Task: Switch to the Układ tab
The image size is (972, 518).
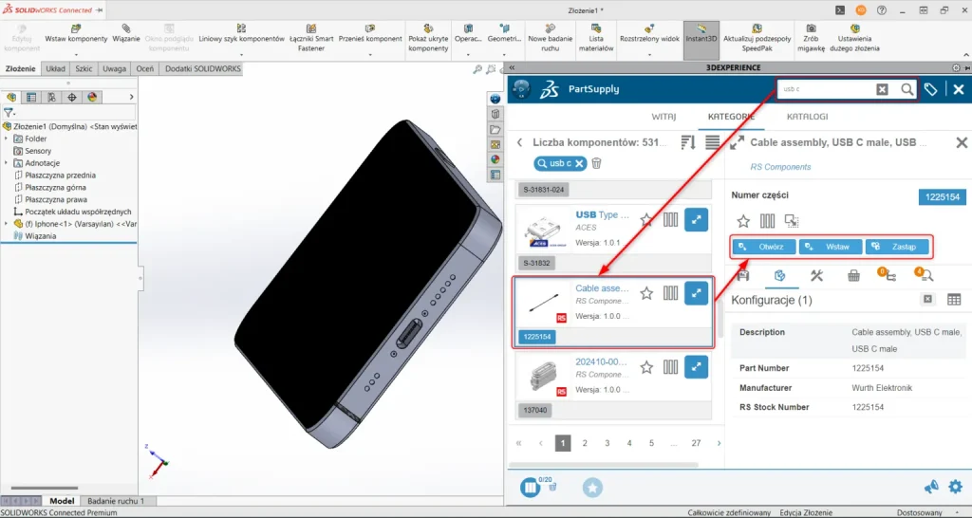Action: pyautogui.click(x=55, y=68)
